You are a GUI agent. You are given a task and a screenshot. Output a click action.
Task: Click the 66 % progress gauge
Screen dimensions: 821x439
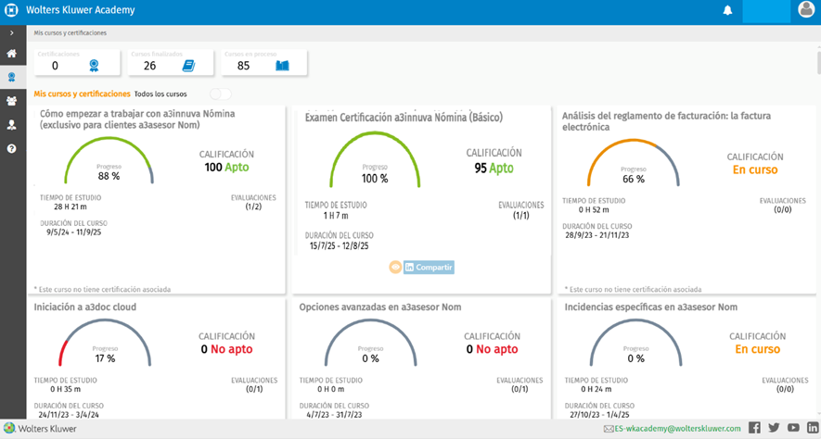click(633, 162)
